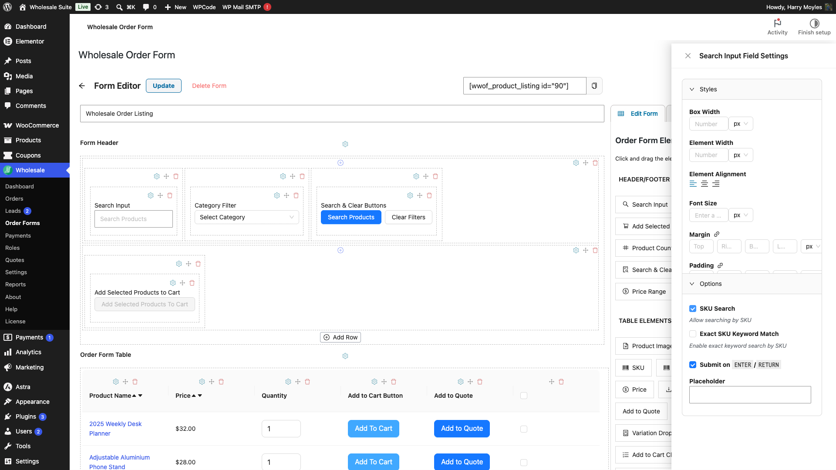Delete Search & Clear Buttons element
The height and width of the screenshot is (470, 836).
[x=429, y=195]
